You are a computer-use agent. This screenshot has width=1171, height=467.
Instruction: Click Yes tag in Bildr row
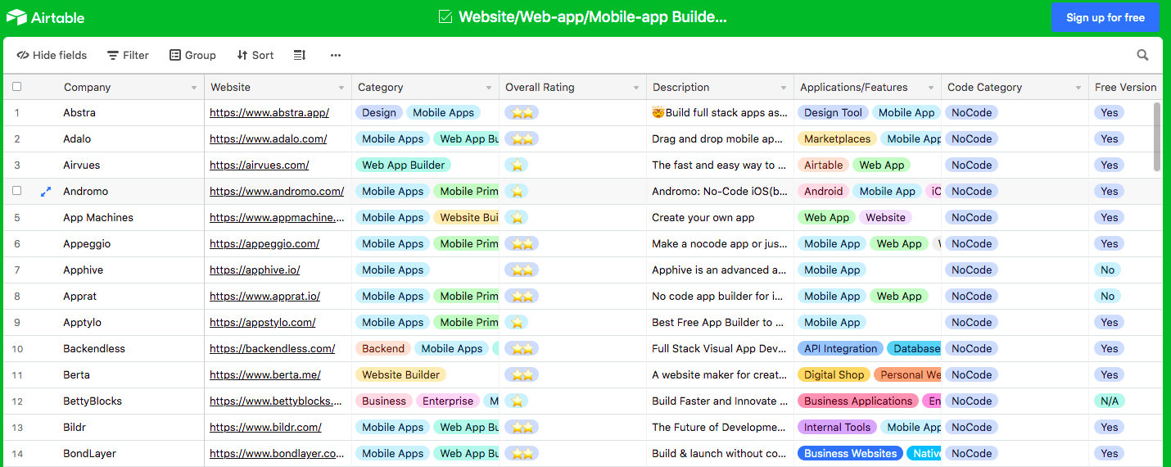(x=1110, y=428)
